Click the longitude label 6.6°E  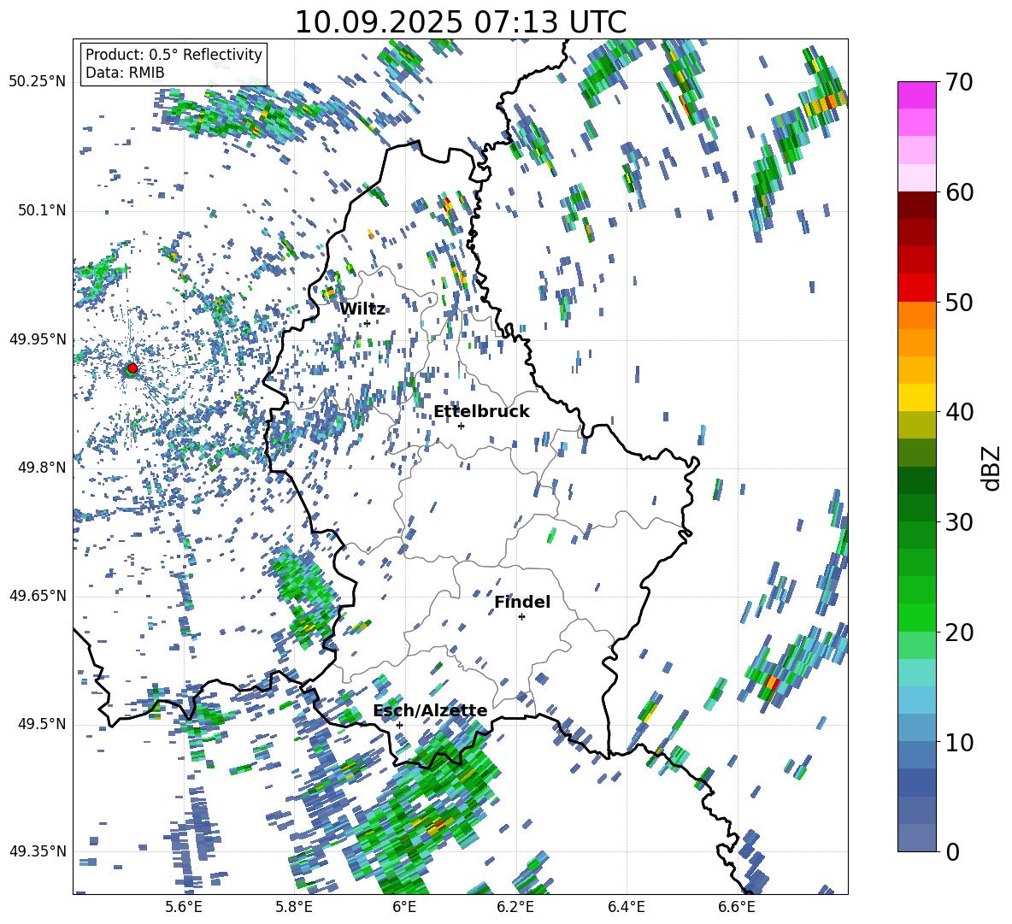[x=737, y=908]
